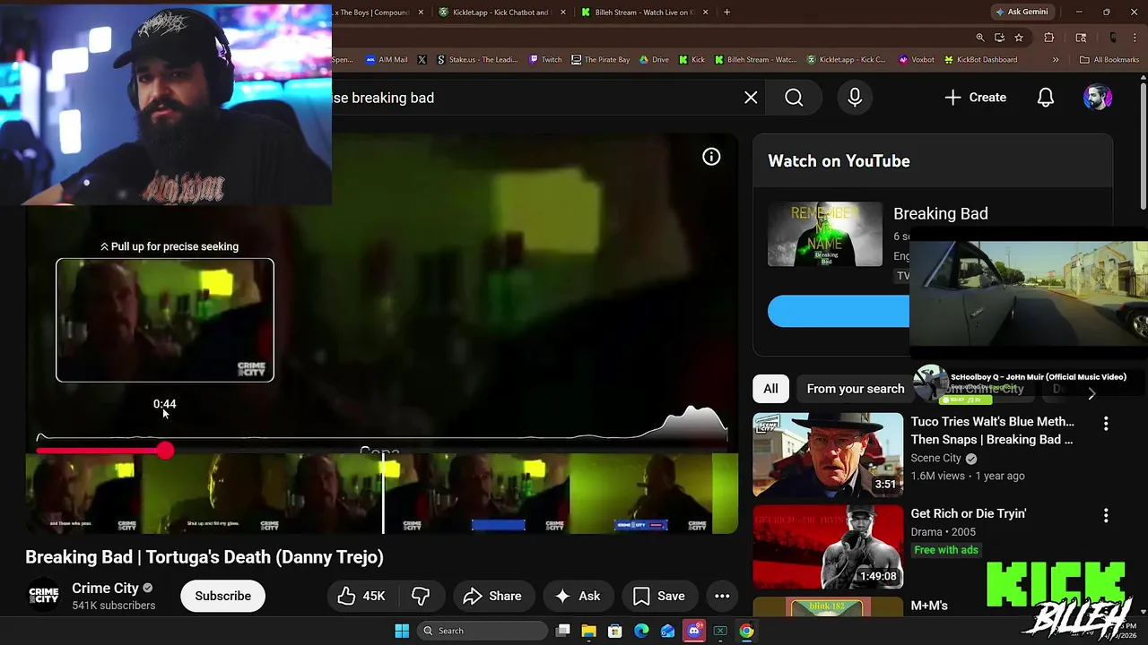Open AIM Mail bookmark
1148x645 pixels.
(387, 60)
